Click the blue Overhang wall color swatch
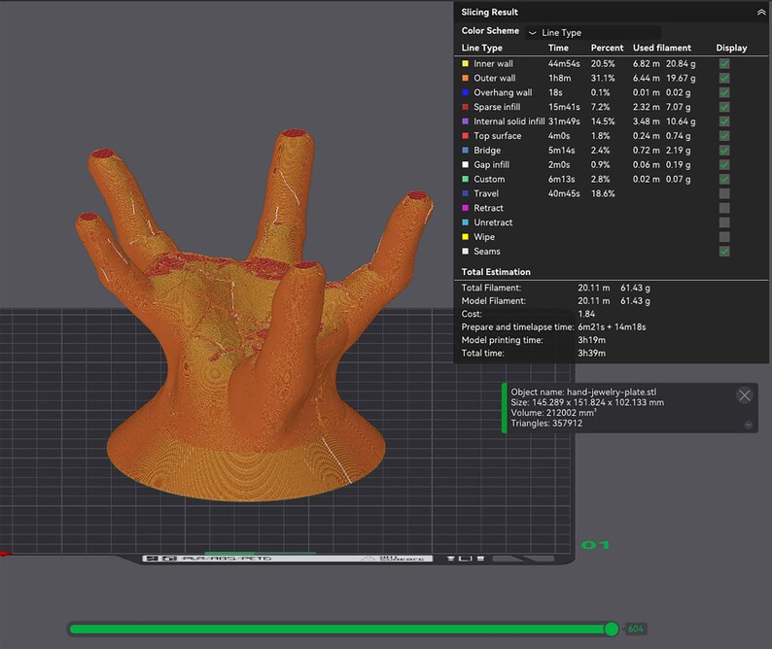Viewport: 772px width, 649px height. pos(466,92)
